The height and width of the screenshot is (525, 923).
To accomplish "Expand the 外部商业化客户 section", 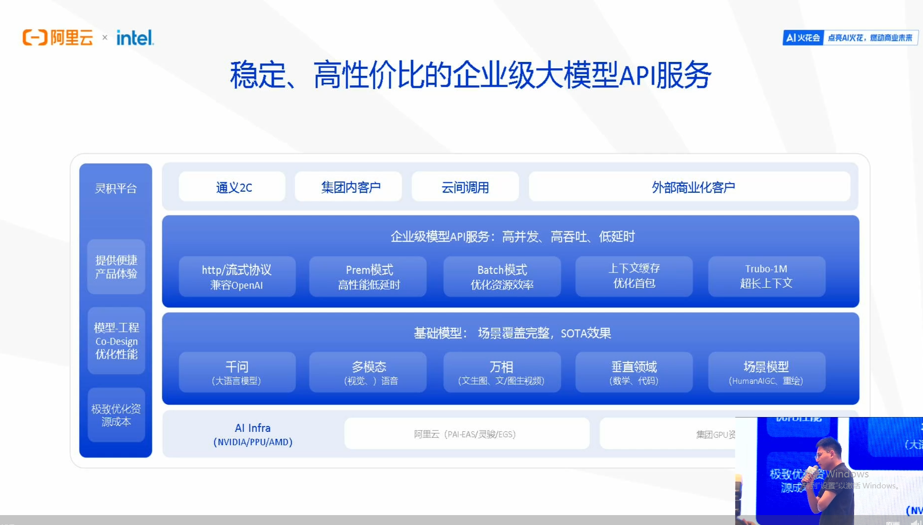I will 693,187.
